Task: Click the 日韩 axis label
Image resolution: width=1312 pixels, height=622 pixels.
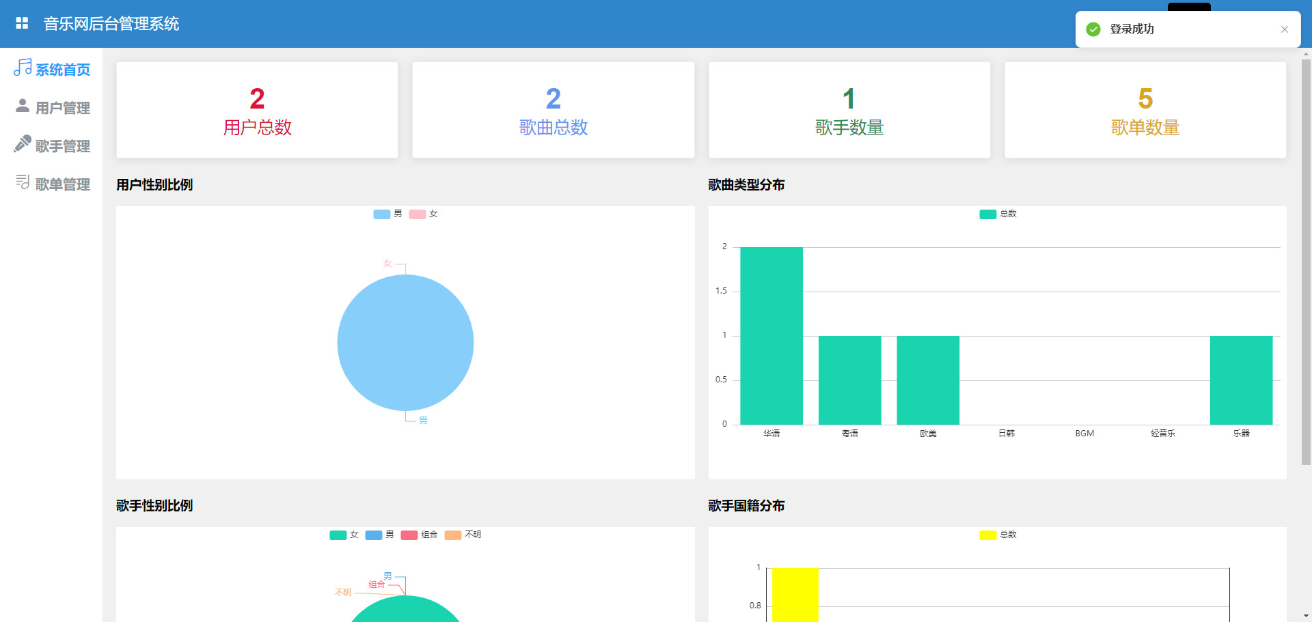Action: click(1007, 434)
